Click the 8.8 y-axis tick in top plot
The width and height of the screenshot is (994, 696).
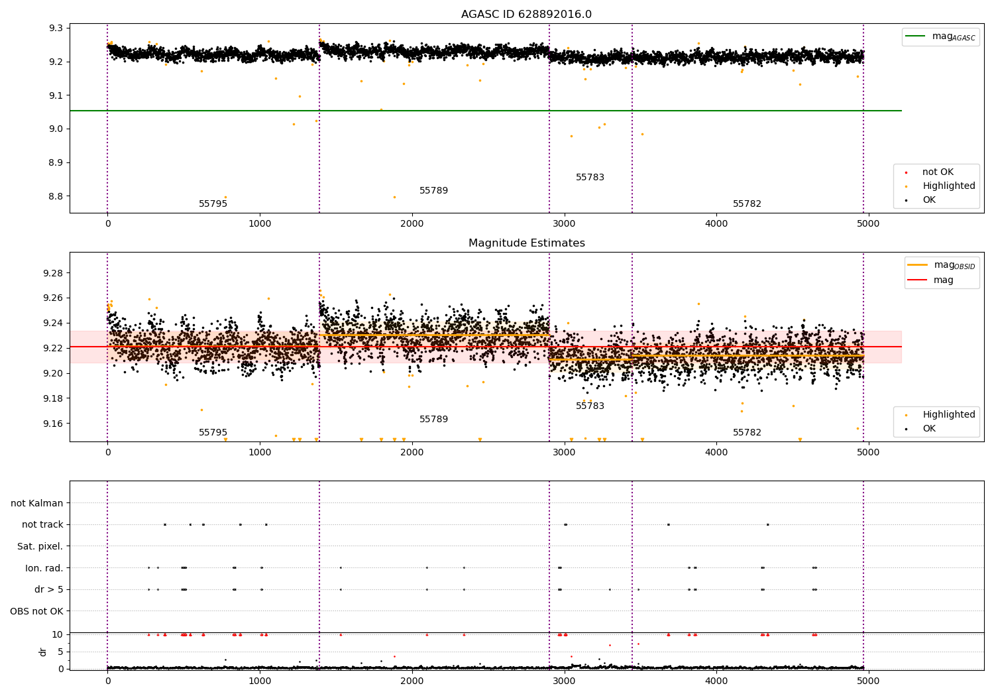tap(56, 196)
